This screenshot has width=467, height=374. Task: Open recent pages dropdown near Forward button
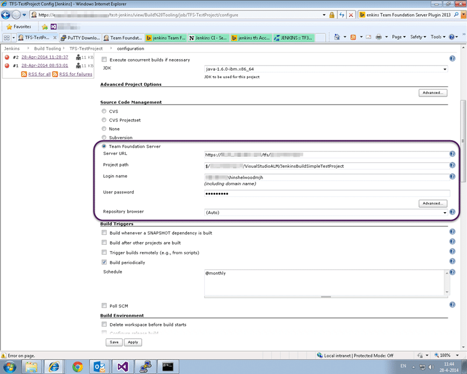24,15
